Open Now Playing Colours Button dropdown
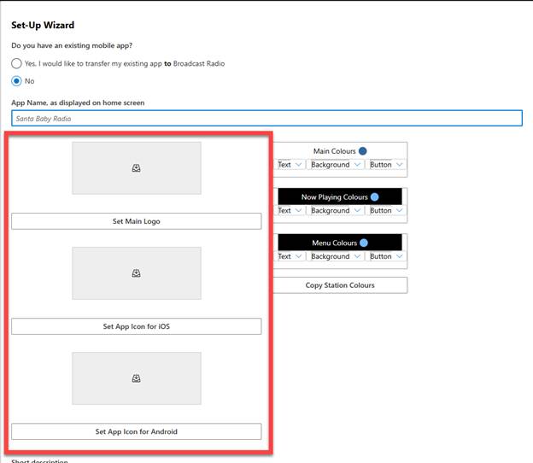The image size is (533, 463). pos(386,210)
